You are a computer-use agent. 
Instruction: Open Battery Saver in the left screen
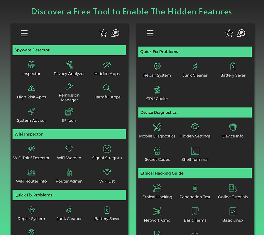tap(107, 214)
